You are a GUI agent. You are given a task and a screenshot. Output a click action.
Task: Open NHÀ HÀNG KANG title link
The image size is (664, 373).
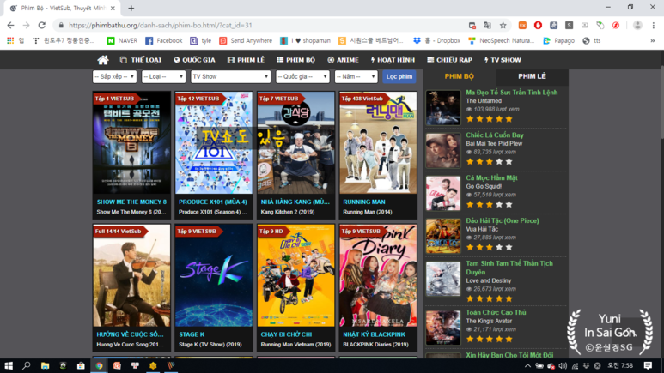(295, 202)
